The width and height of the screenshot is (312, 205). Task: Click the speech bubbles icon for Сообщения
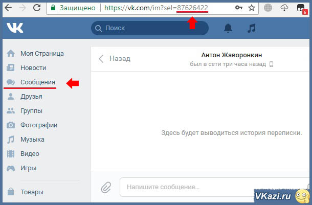pyautogui.click(x=11, y=82)
